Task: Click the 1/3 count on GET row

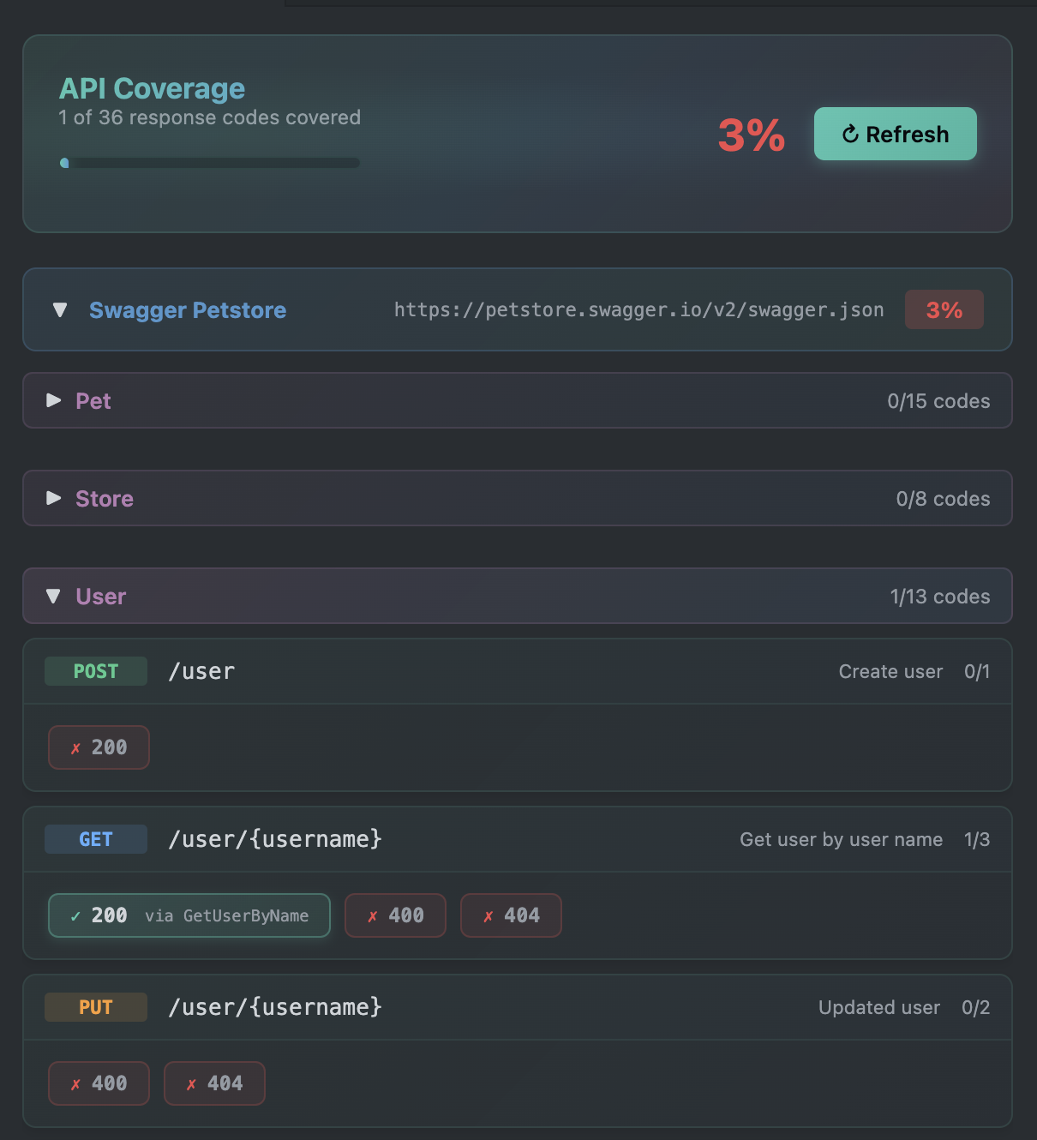Action: (977, 839)
